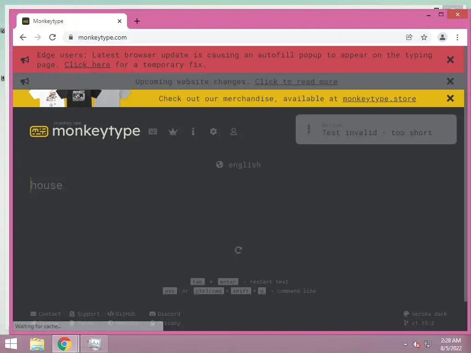Screen dimensions: 471x353
Task: Open the monitor app in taskbar
Action: 94,344
